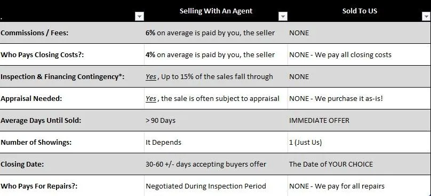Open Sold To US filter dropdown
Viewport: 431px width, 196px height.
coord(426,17)
